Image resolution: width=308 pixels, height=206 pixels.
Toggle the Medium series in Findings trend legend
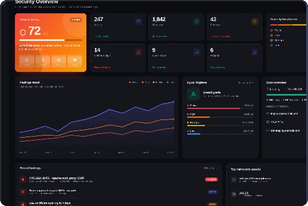point(158,82)
